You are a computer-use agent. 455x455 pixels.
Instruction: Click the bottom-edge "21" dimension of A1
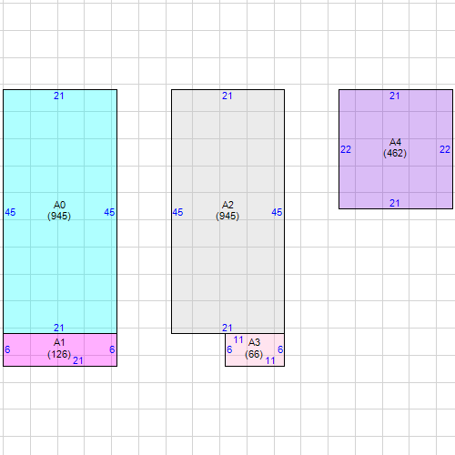point(78,360)
